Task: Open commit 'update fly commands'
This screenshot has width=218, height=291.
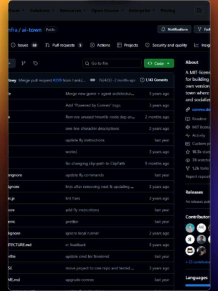Action: click(x=84, y=175)
